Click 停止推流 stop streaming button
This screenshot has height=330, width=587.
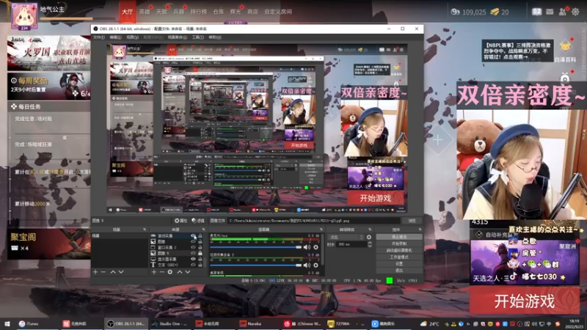click(x=398, y=237)
